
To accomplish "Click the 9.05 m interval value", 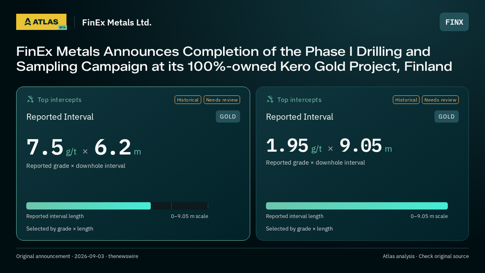I will coord(366,146).
